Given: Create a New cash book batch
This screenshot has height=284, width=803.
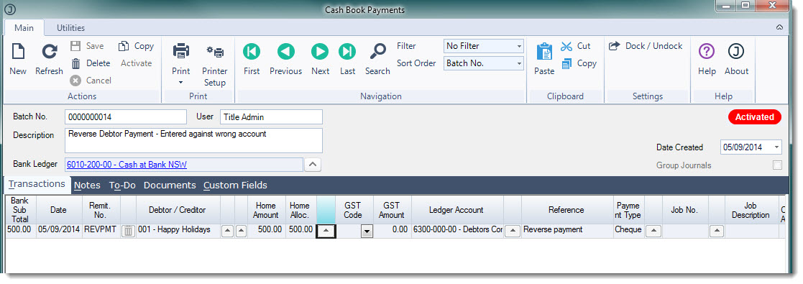Looking at the screenshot, I should pyautogui.click(x=18, y=59).
